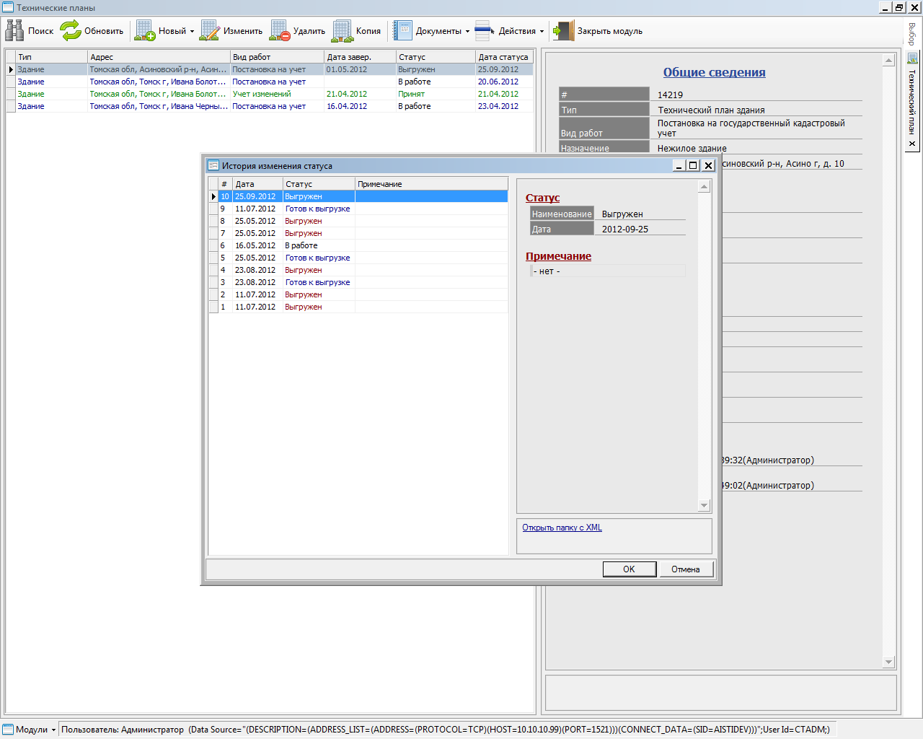Click the New (Новый) record icon
The width and height of the screenshot is (923, 739).
145,30
